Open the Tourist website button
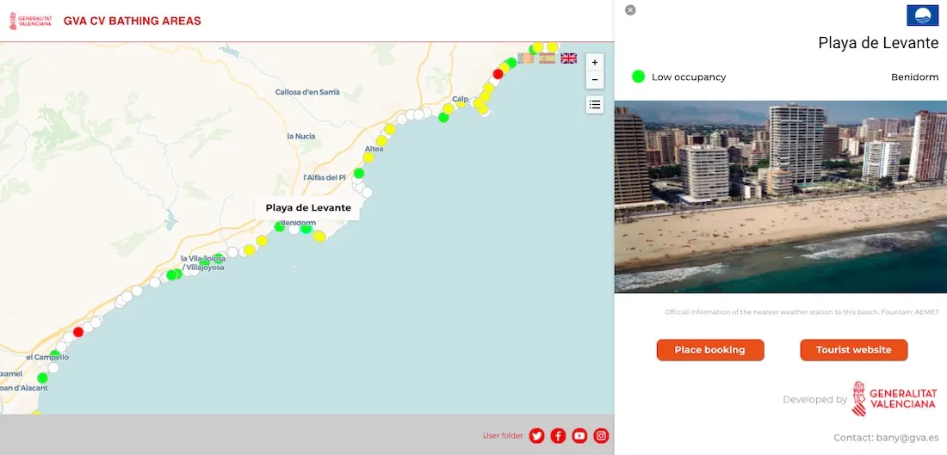 coord(853,350)
